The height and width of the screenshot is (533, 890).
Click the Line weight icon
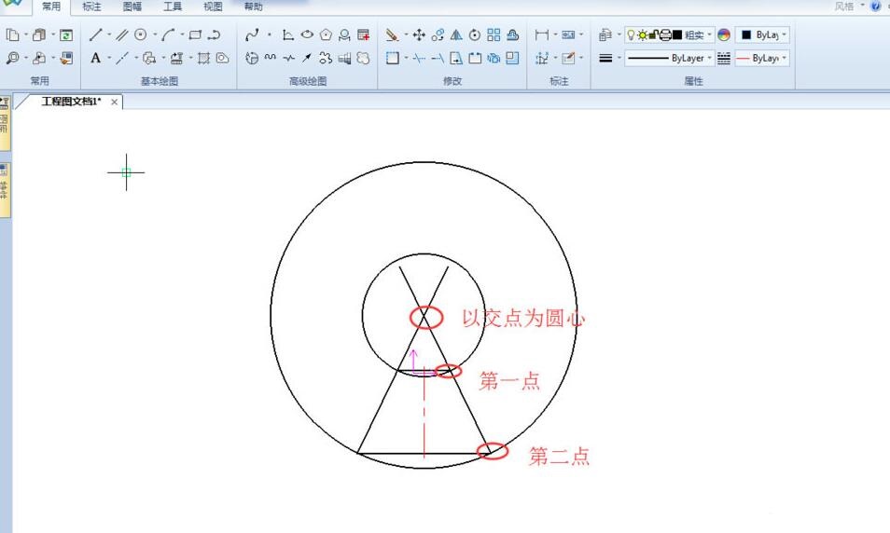tap(605, 58)
